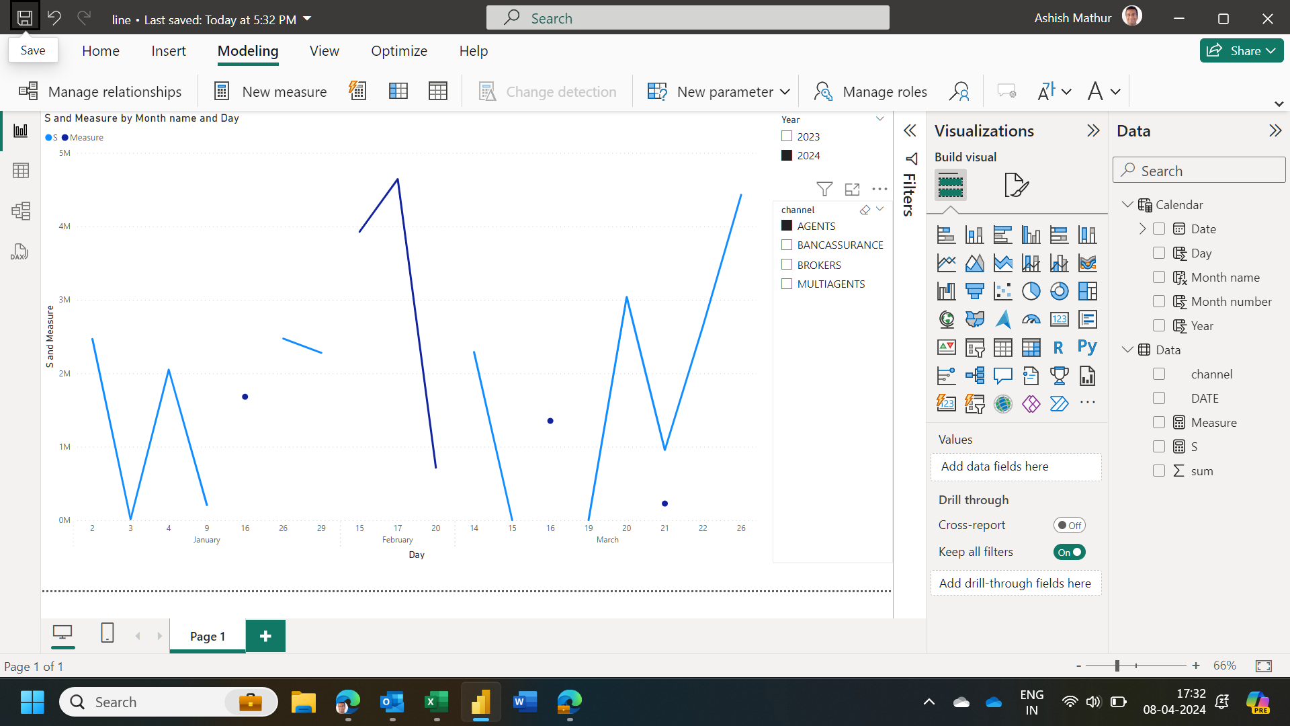Select the R script visual
1290x726 pixels.
pyautogui.click(x=1059, y=348)
